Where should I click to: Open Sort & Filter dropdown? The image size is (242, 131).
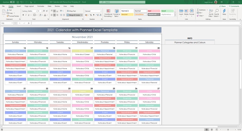pyautogui.click(x=211, y=13)
